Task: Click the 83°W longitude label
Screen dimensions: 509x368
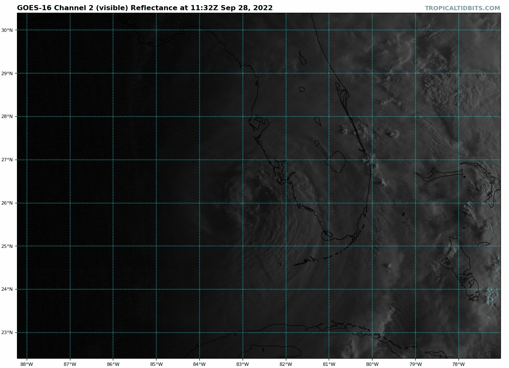Action: pyautogui.click(x=243, y=364)
